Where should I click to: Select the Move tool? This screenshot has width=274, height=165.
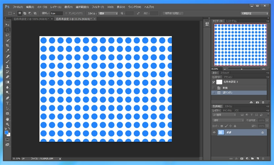7,25
